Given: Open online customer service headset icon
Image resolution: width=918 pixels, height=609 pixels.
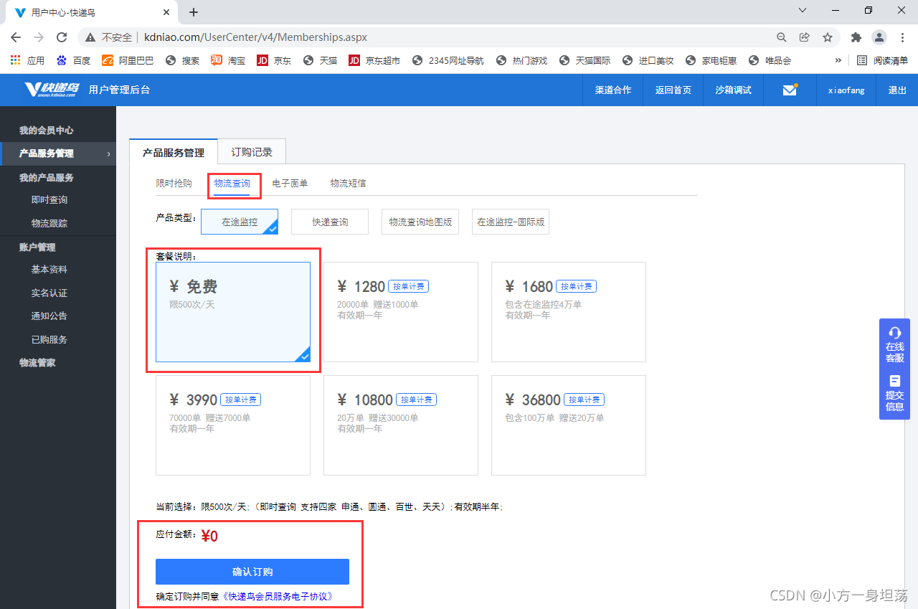Looking at the screenshot, I should (894, 333).
